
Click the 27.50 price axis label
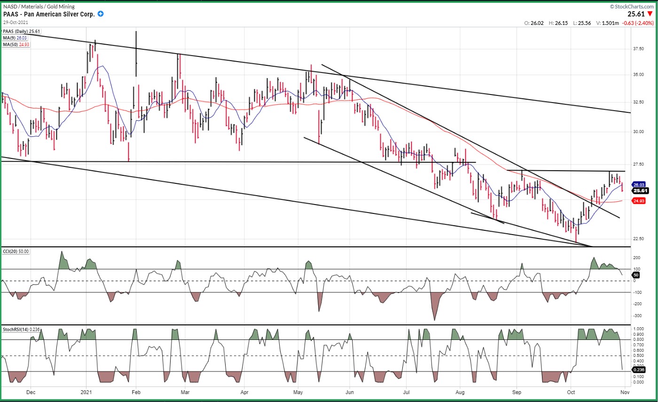[638, 164]
